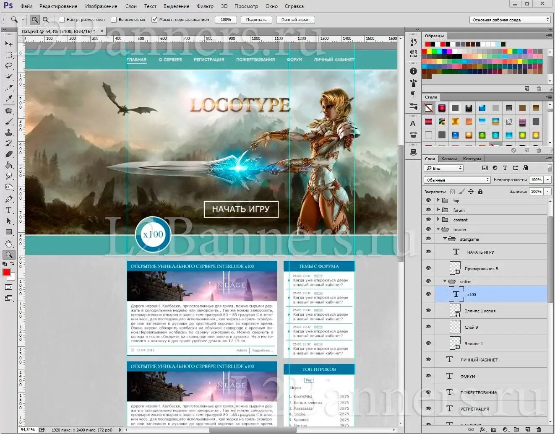Click the 'Полный экран' button
Image resolution: width=555 pixels, height=434 pixels.
[295, 19]
